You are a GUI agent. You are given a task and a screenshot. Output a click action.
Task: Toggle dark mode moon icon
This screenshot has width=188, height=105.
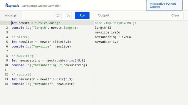tap(68, 15)
